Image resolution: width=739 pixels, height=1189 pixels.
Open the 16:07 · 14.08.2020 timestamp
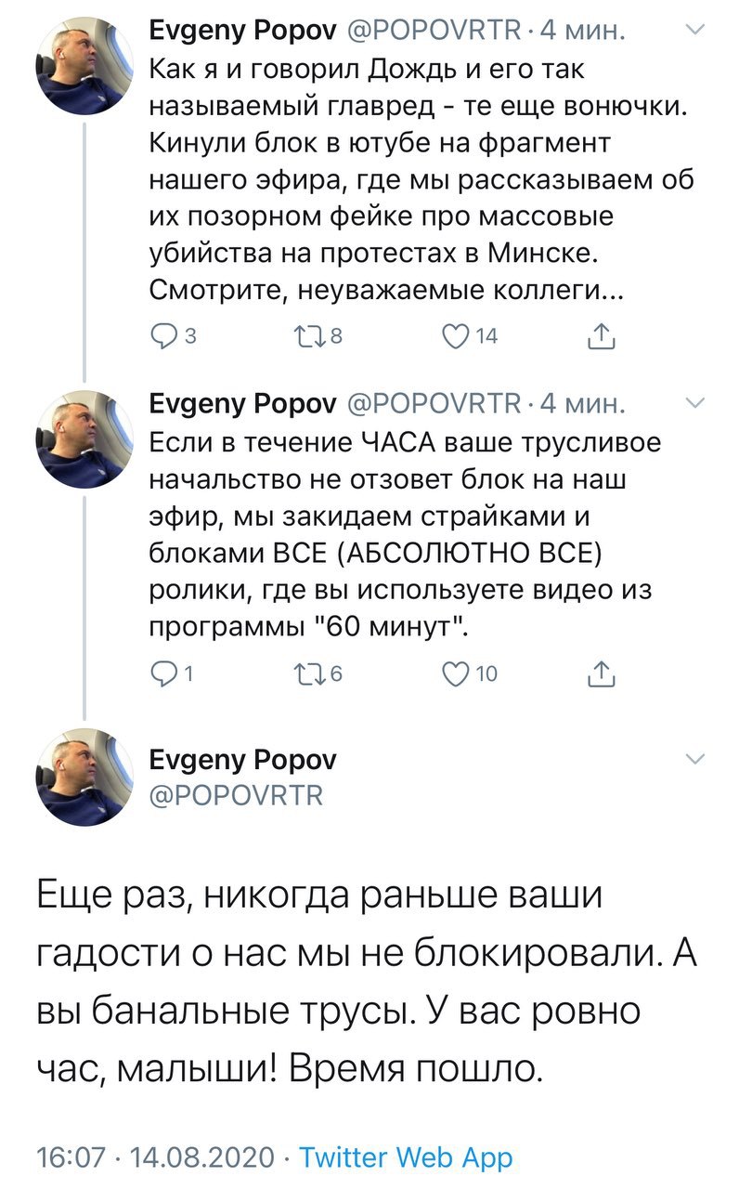(155, 1158)
